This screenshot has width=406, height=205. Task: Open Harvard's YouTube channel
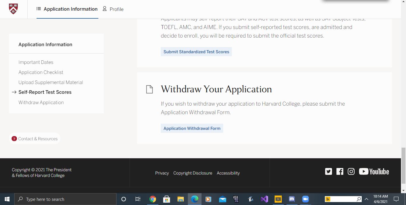click(374, 172)
